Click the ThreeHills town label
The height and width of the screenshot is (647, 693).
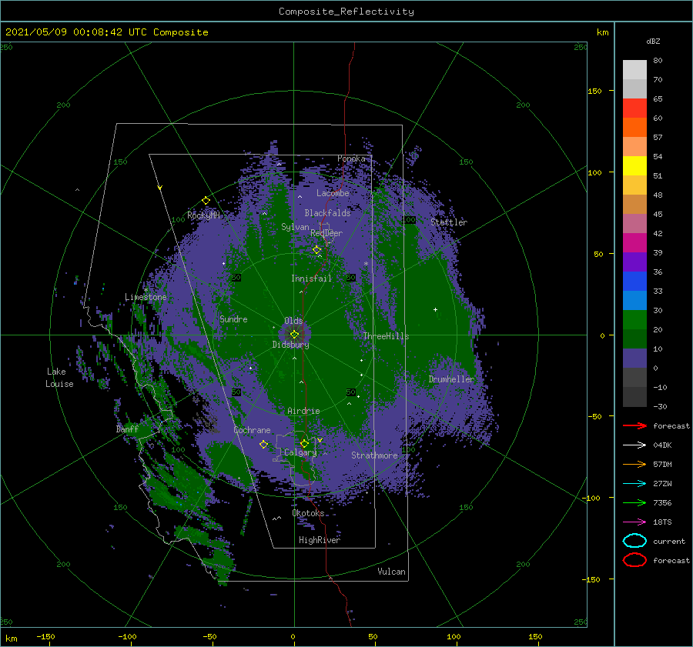click(387, 336)
